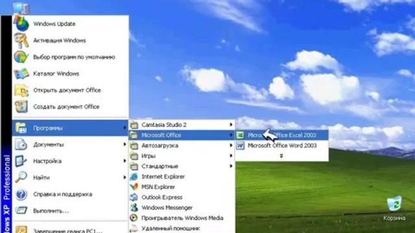This screenshot has height=233, width=415.
Task: Click the Активация Windows keys icon
Action: [21, 40]
